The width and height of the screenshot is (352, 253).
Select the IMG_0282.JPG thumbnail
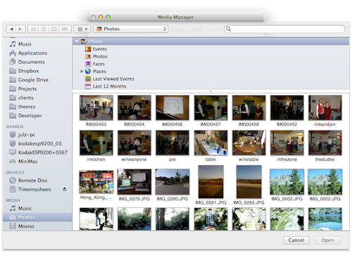tap(249, 182)
